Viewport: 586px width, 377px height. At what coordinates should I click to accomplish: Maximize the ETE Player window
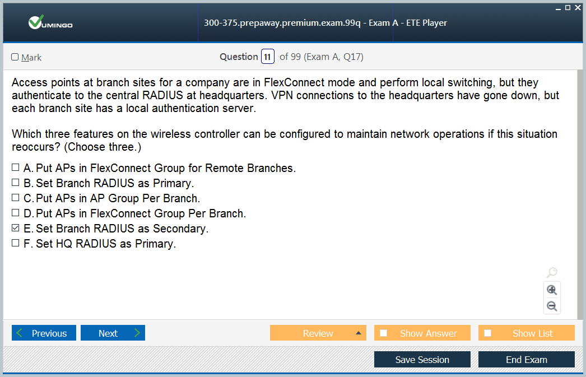[568, 7]
